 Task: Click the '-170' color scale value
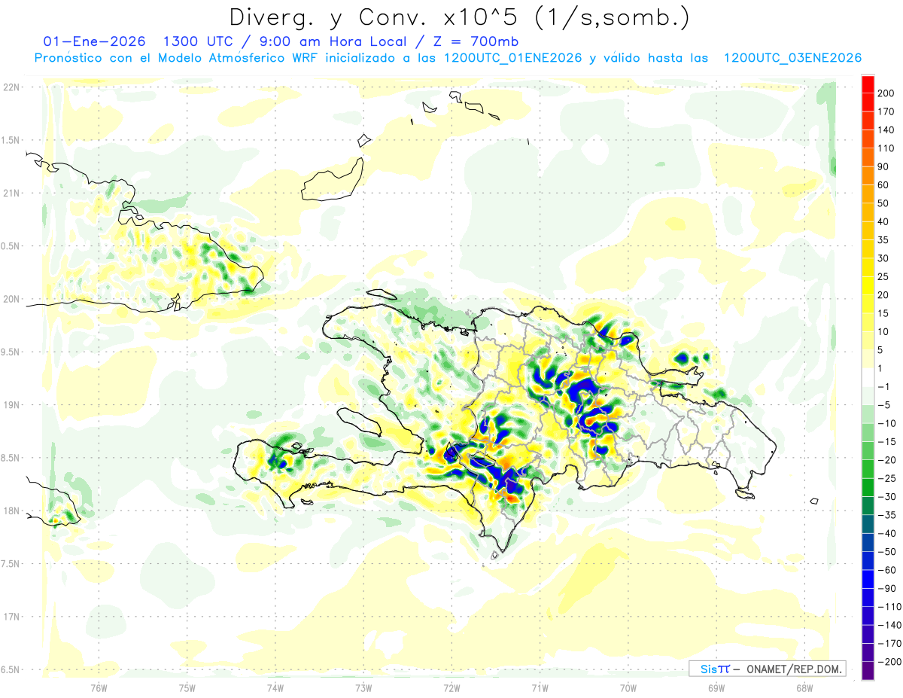click(891, 644)
